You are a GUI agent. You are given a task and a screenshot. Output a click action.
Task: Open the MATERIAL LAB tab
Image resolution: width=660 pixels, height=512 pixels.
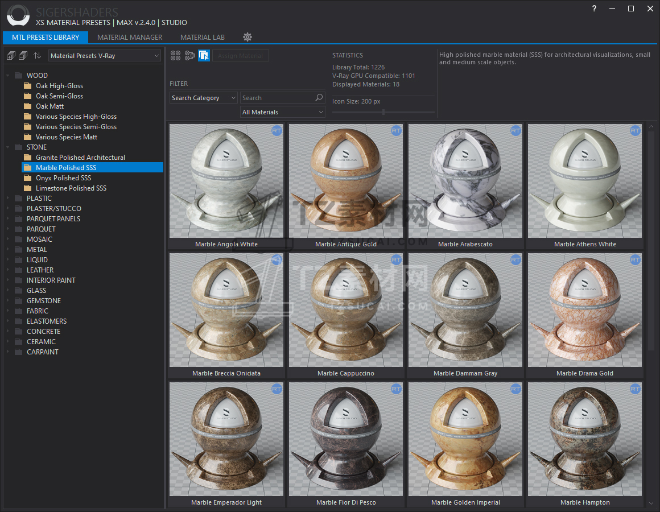point(203,37)
